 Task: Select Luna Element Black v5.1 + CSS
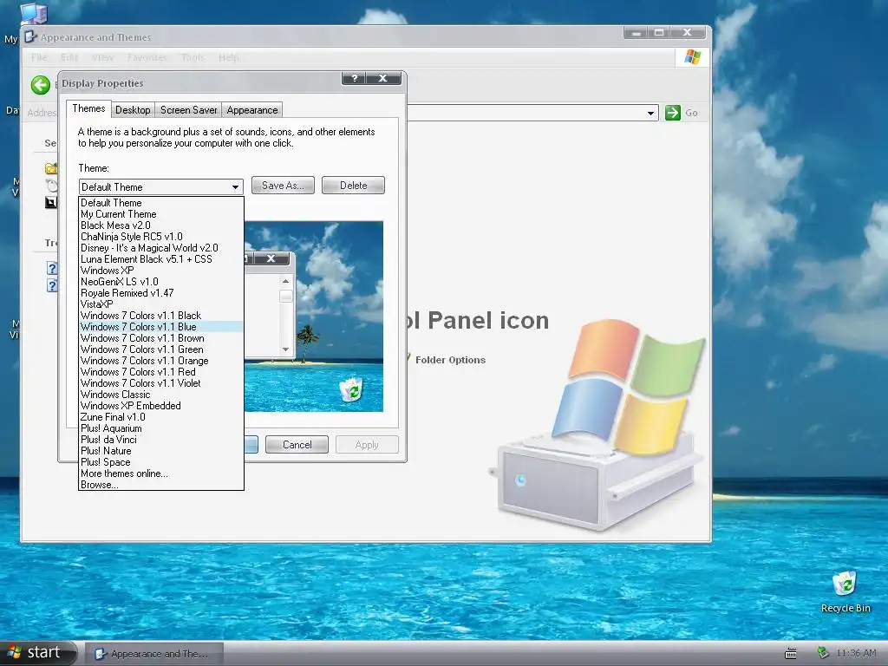160,259
